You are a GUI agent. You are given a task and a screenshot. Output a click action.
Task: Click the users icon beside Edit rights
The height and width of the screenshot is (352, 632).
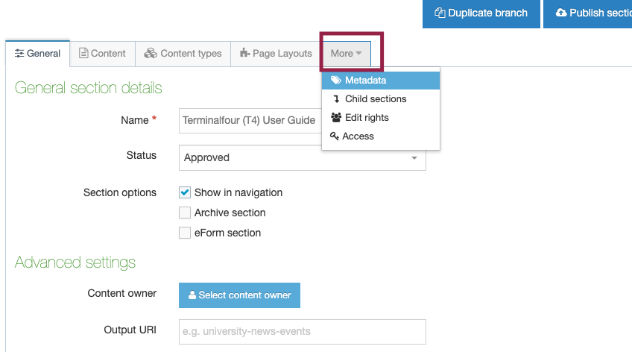click(336, 117)
